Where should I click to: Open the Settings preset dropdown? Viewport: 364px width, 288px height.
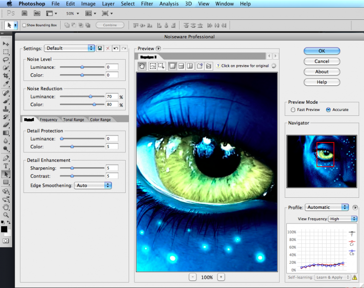point(69,48)
